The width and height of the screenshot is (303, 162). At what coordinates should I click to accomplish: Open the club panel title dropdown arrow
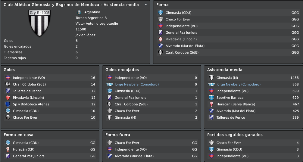(x=146, y=5)
